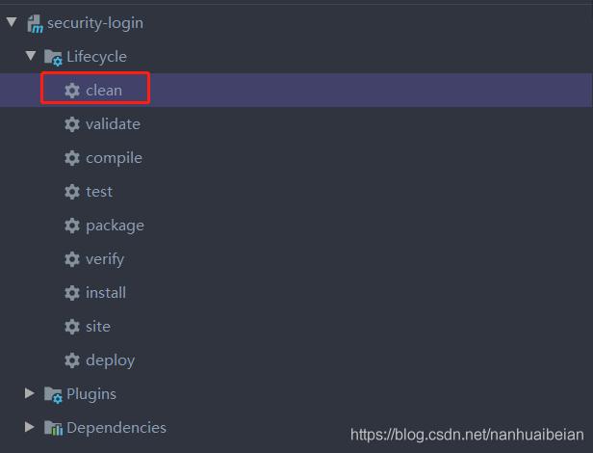Screen dimensions: 593x453
Task: Select the clean lifecycle goal
Action: (104, 91)
